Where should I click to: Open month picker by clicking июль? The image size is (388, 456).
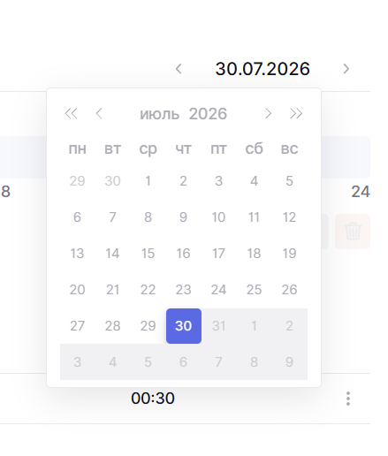159,114
